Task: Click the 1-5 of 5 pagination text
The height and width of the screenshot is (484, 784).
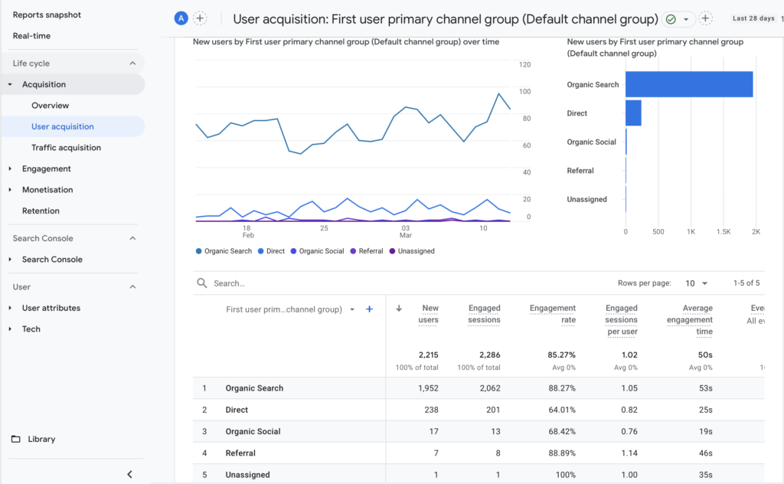Action: 746,283
